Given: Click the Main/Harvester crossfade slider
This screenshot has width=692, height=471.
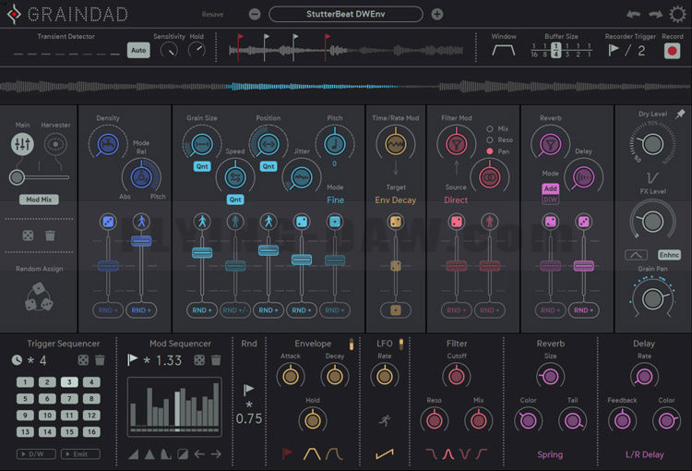Looking at the screenshot, I should (x=39, y=177).
